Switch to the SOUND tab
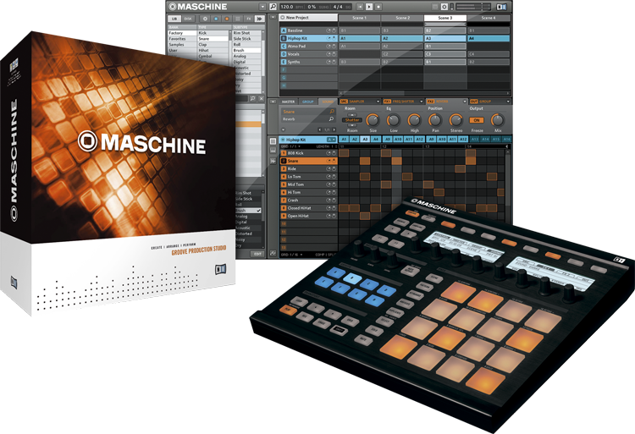 coord(327,102)
